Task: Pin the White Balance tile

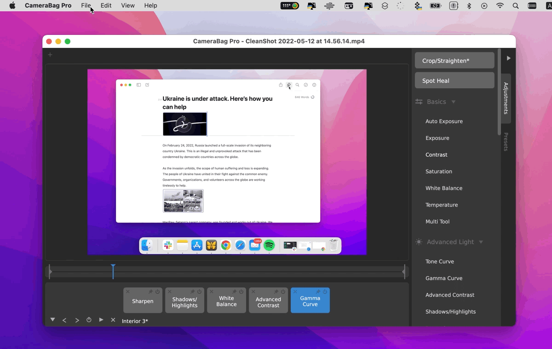Action: (x=234, y=292)
